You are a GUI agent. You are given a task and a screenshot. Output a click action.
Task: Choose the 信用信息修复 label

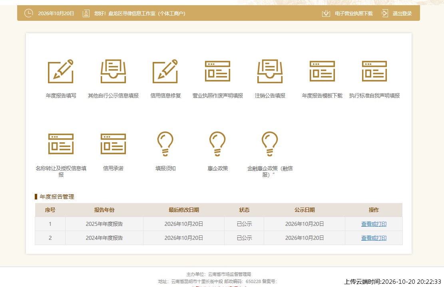click(x=165, y=96)
